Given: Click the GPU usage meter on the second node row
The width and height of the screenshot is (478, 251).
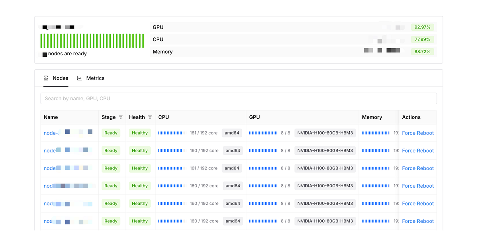Looking at the screenshot, I should pos(263,150).
